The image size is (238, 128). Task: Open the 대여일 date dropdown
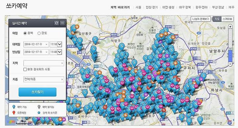[x=36, y=44]
